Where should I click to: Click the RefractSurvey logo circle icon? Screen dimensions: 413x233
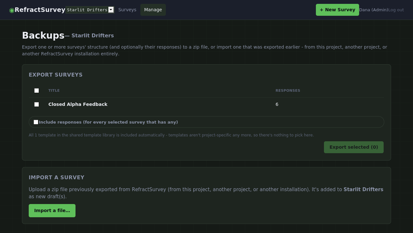[12, 10]
